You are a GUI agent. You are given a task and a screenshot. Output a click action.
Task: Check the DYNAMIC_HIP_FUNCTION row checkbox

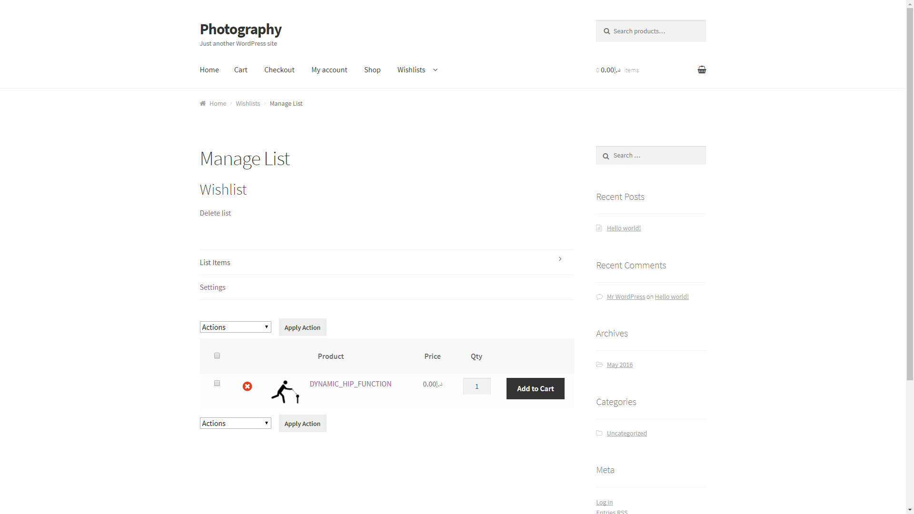coord(217,383)
